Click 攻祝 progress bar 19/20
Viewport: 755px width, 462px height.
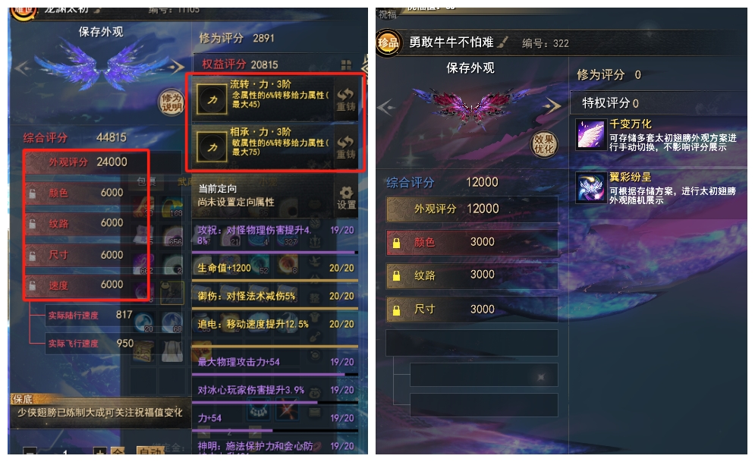pyautogui.click(x=275, y=252)
